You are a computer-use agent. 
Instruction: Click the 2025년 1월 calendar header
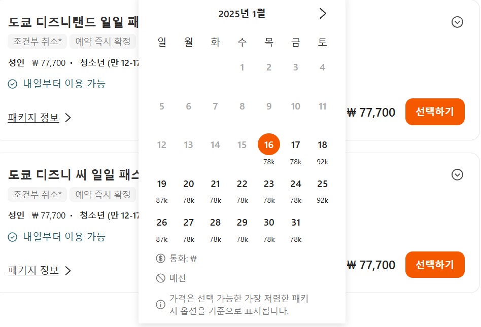pyautogui.click(x=242, y=14)
